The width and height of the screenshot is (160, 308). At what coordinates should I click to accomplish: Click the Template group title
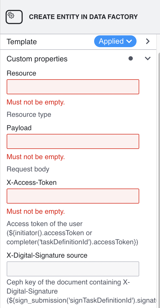pos(22,42)
